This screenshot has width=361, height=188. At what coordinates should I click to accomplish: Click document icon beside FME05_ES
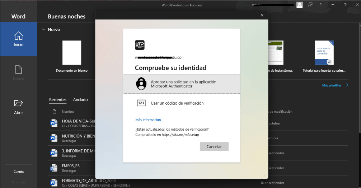point(54,168)
